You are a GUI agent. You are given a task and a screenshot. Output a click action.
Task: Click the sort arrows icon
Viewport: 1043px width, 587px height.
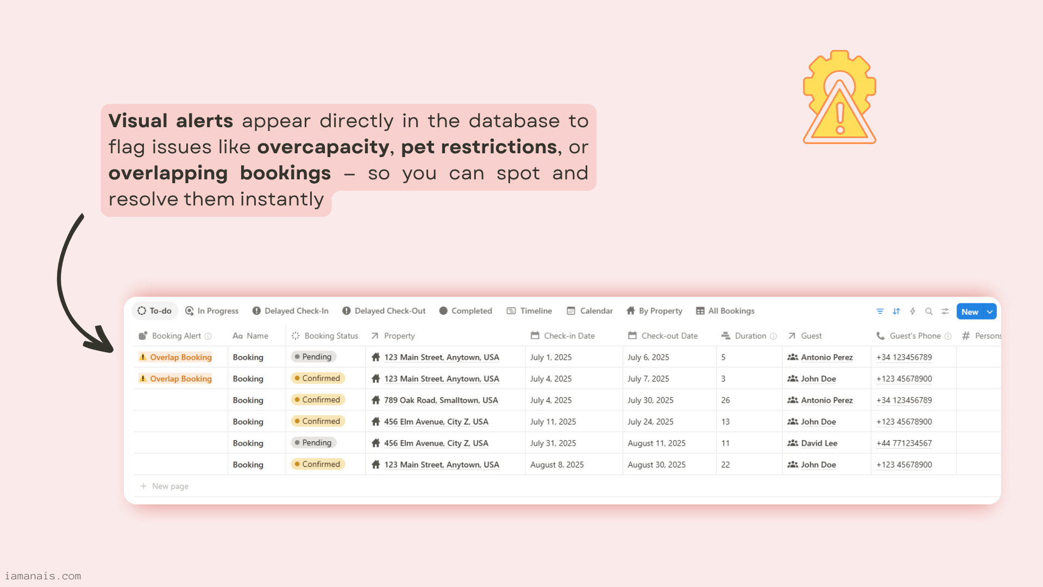tap(896, 311)
